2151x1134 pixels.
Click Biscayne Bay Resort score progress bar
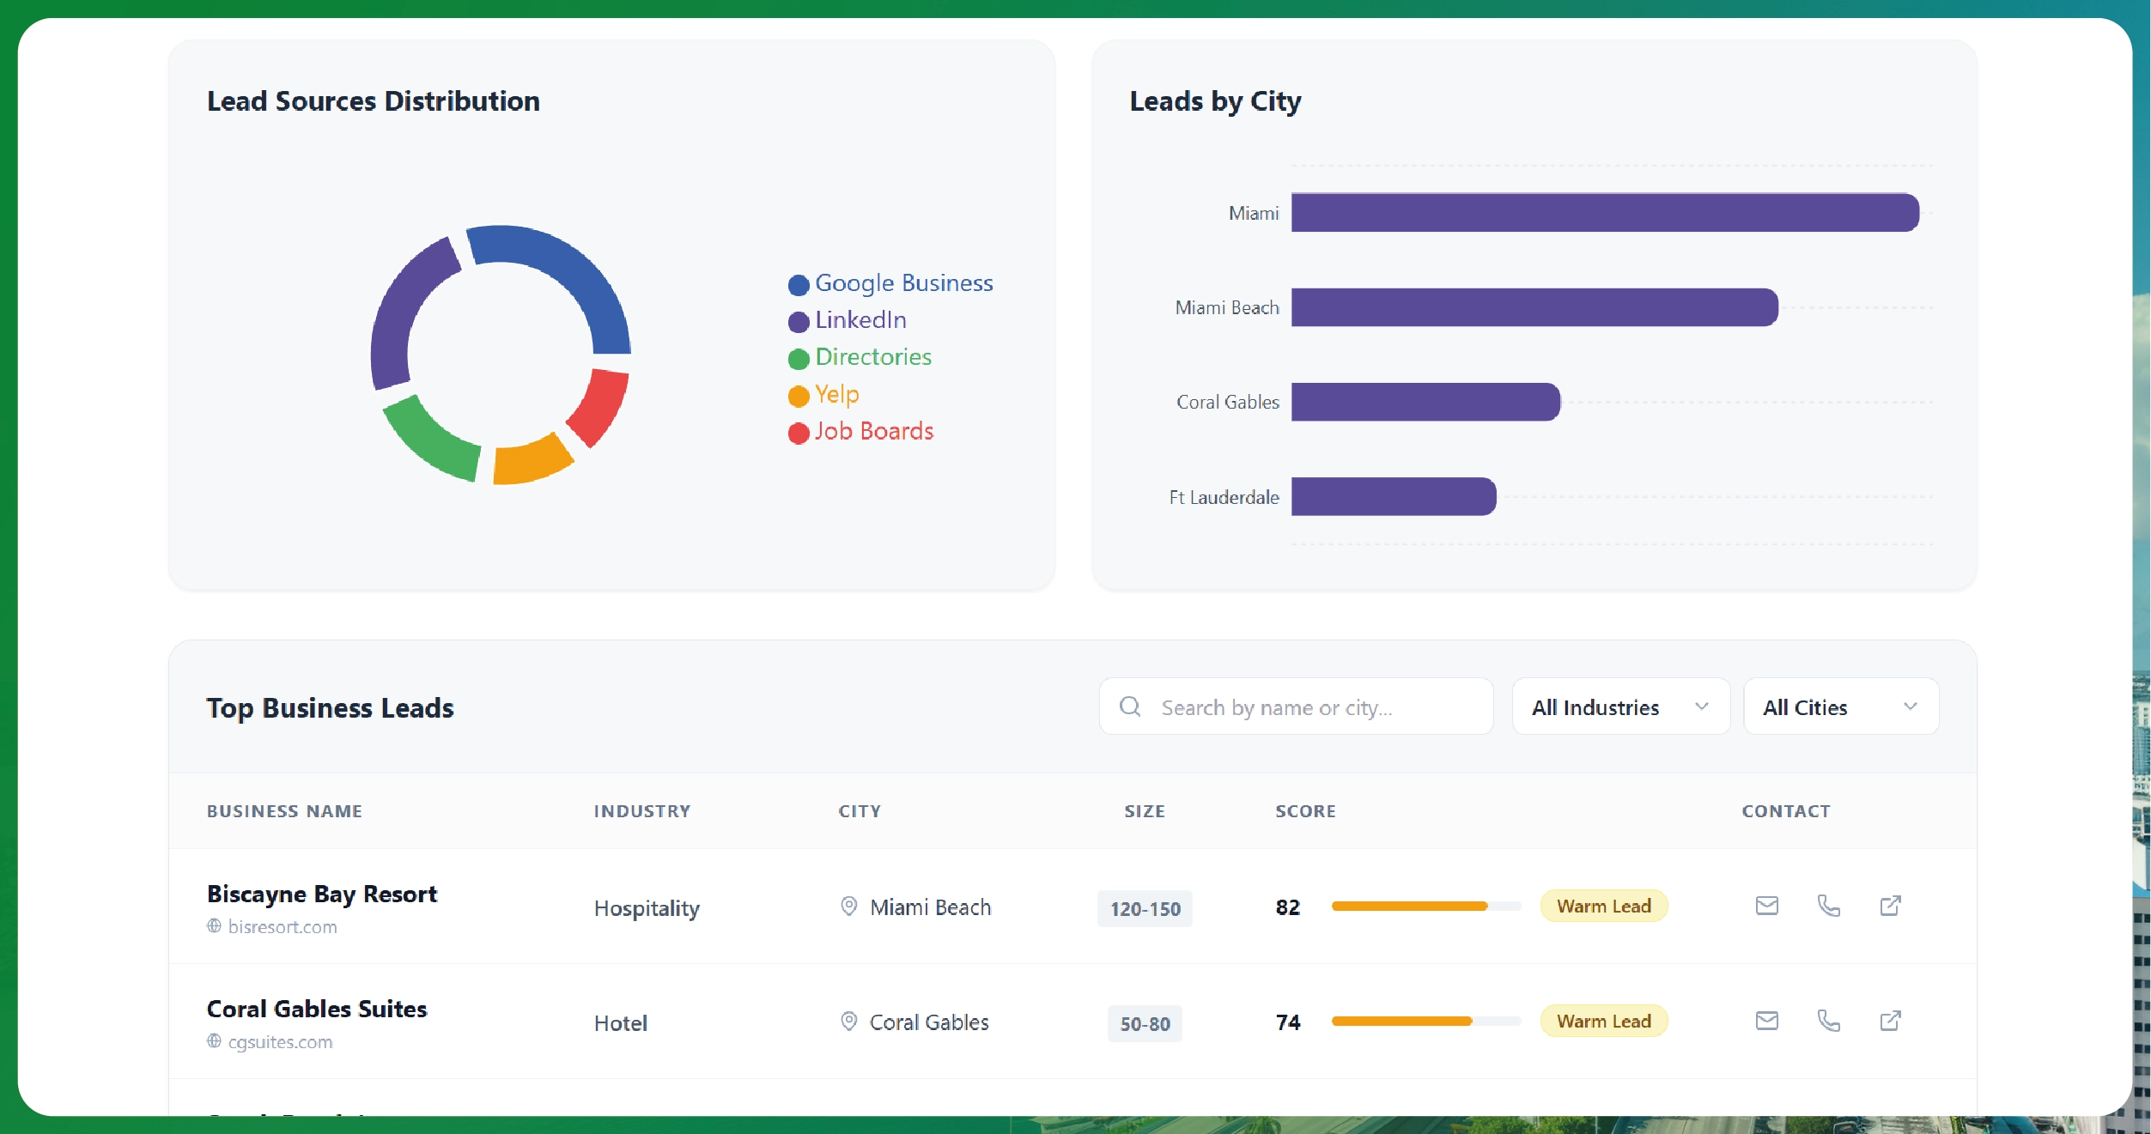[x=1425, y=907]
